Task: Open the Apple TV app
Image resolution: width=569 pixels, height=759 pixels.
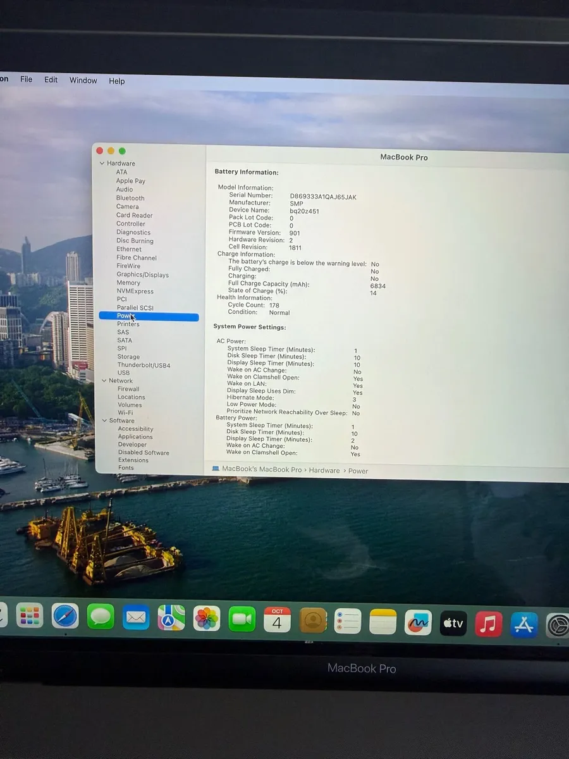Action: (453, 623)
